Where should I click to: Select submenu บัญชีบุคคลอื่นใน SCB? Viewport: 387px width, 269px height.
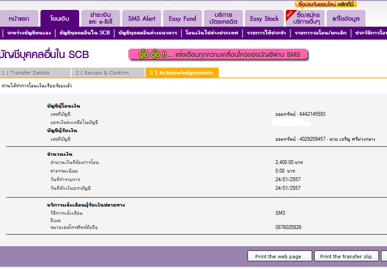pyautogui.click(x=85, y=33)
